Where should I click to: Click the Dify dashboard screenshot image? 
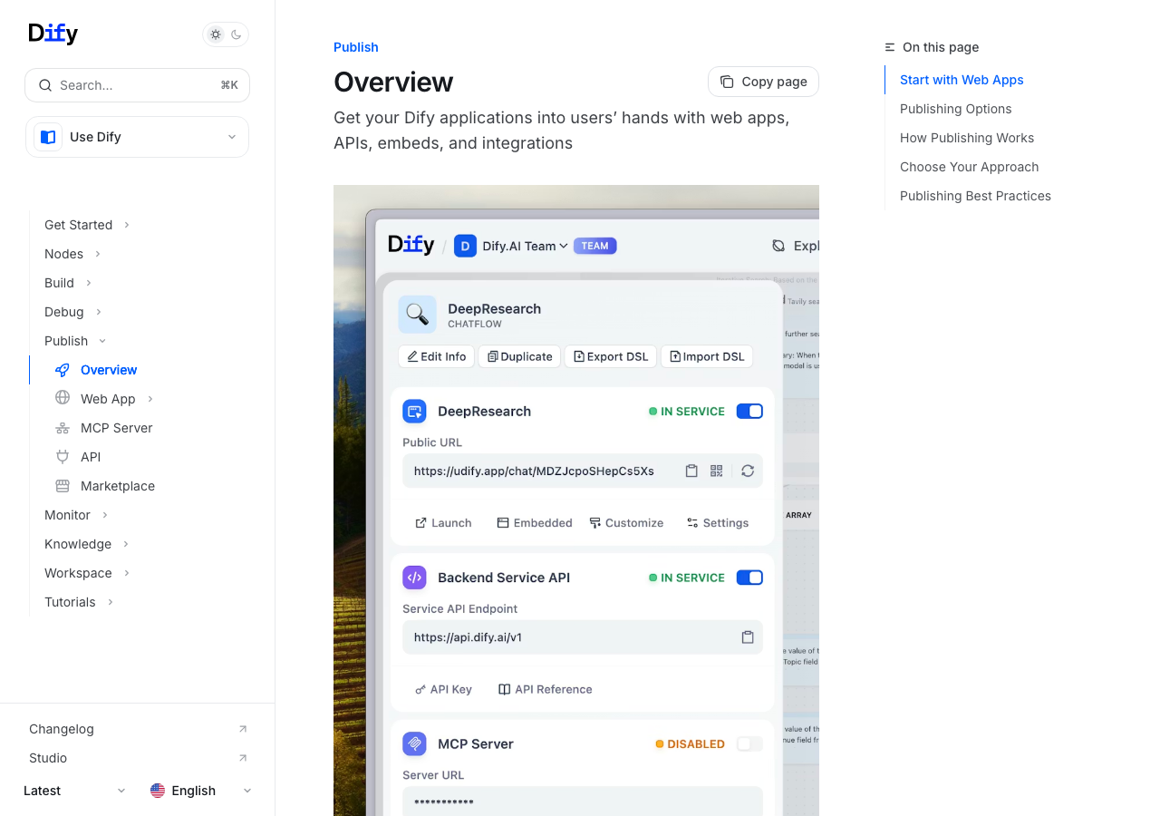tap(576, 499)
